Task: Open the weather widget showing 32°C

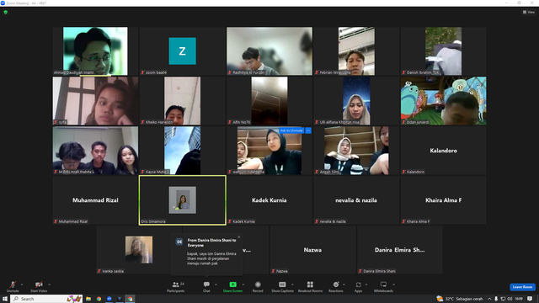Action: click(x=460, y=299)
